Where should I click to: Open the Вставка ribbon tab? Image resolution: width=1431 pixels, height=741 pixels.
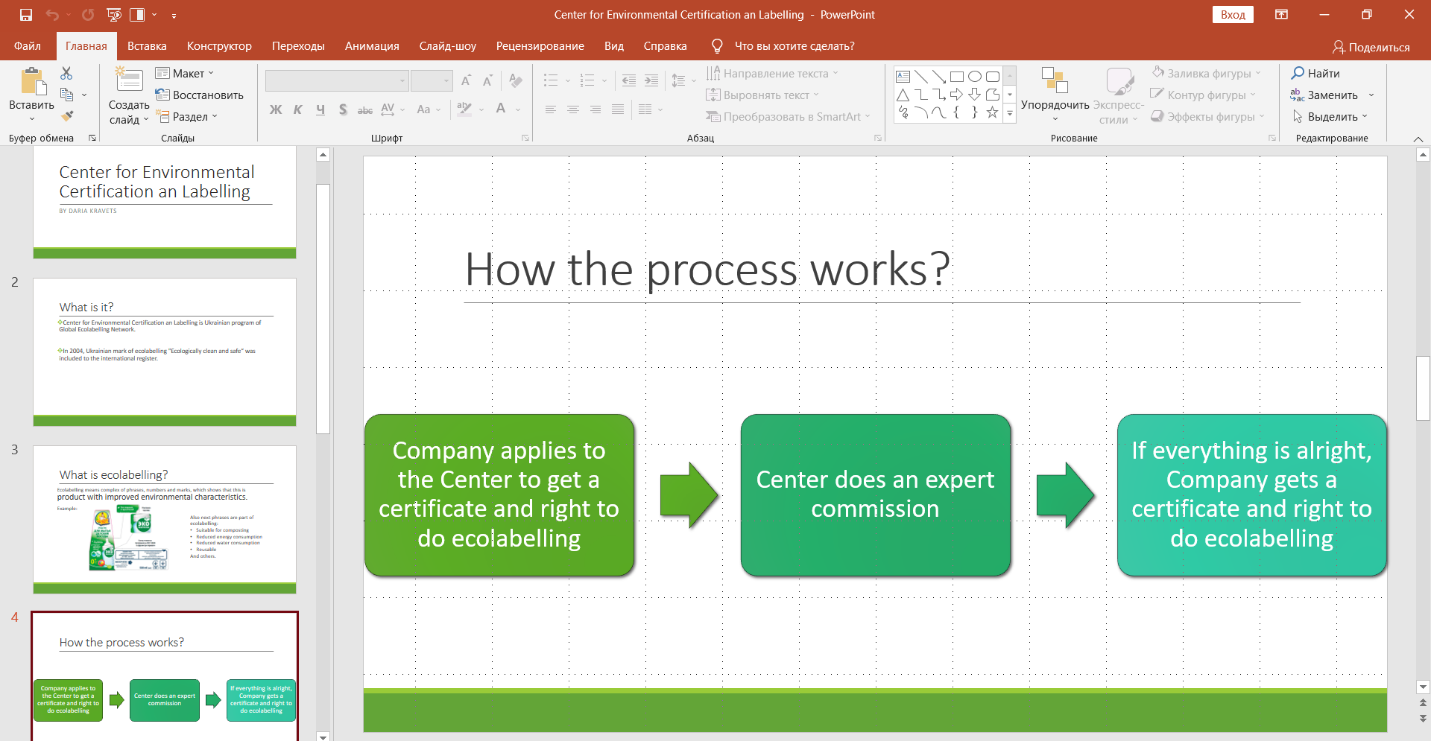click(147, 46)
